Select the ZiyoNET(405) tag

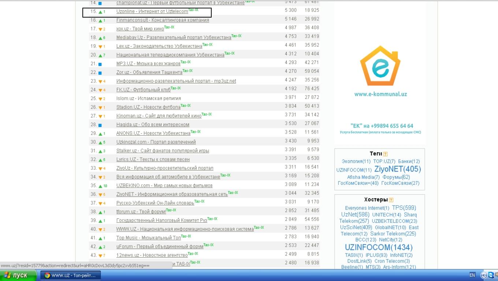pos(398,169)
